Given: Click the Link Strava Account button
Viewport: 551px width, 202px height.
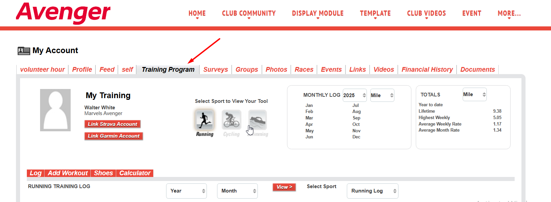Looking at the screenshot, I should pos(112,124).
